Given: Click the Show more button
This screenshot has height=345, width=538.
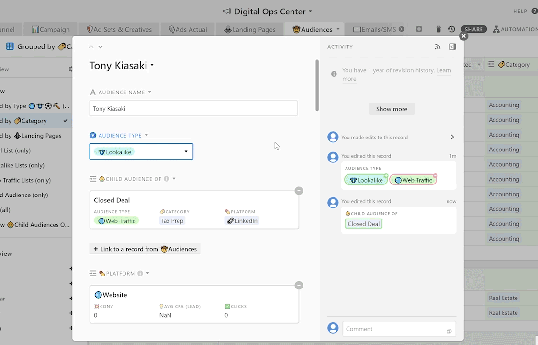Looking at the screenshot, I should (392, 109).
